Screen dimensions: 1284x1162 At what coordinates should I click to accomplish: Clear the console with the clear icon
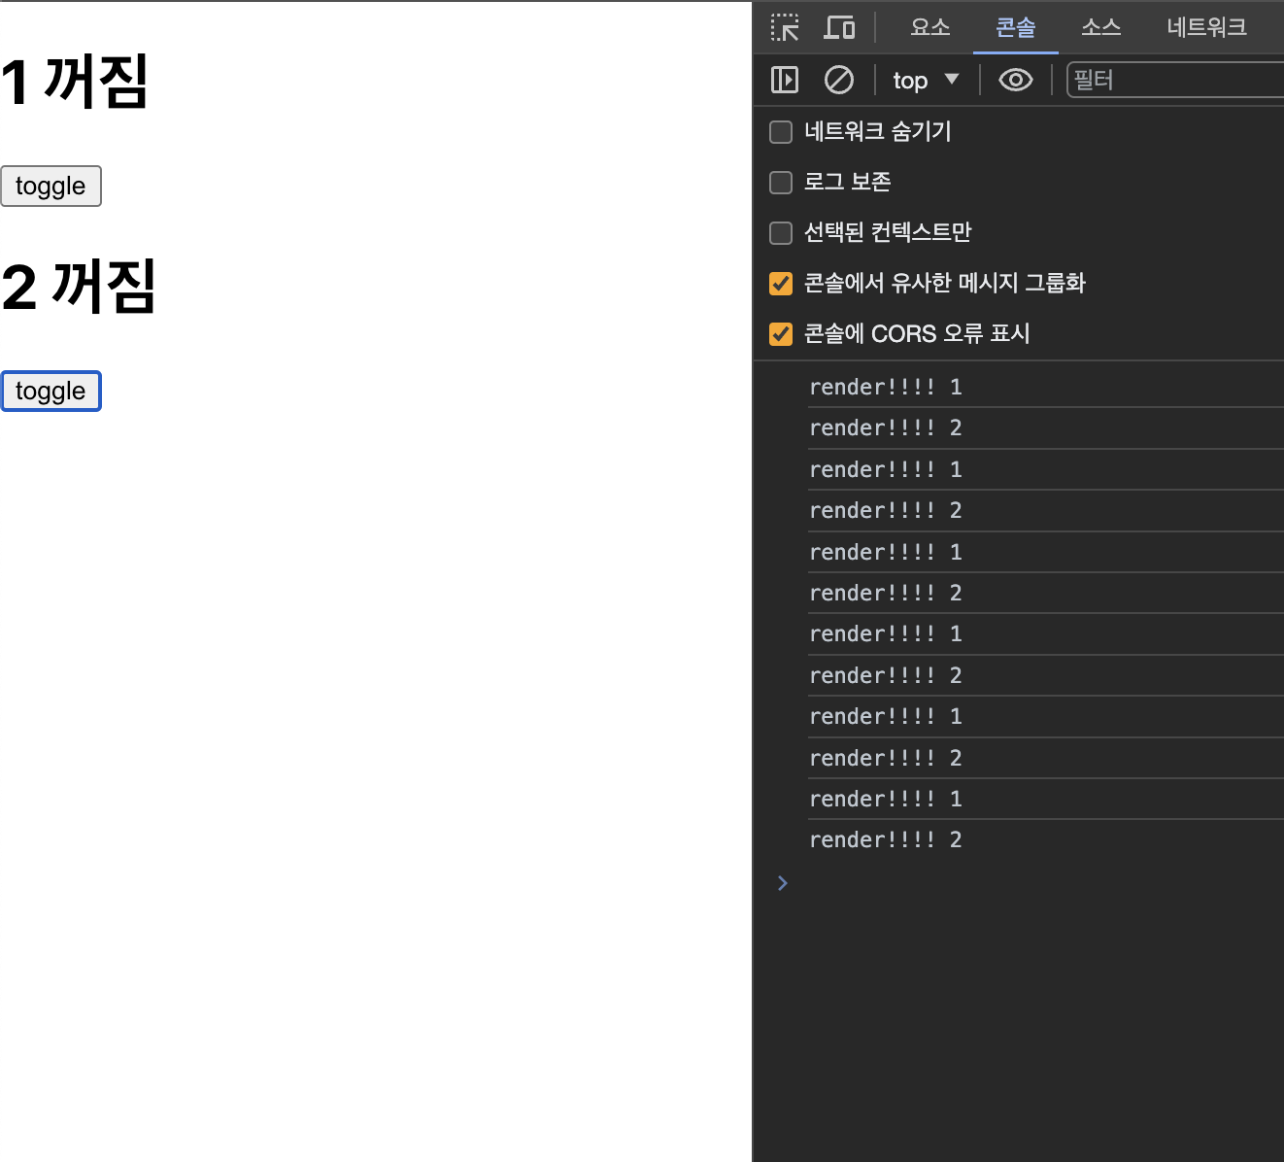(x=839, y=80)
